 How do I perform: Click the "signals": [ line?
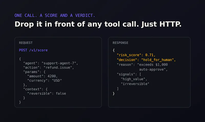129,74
